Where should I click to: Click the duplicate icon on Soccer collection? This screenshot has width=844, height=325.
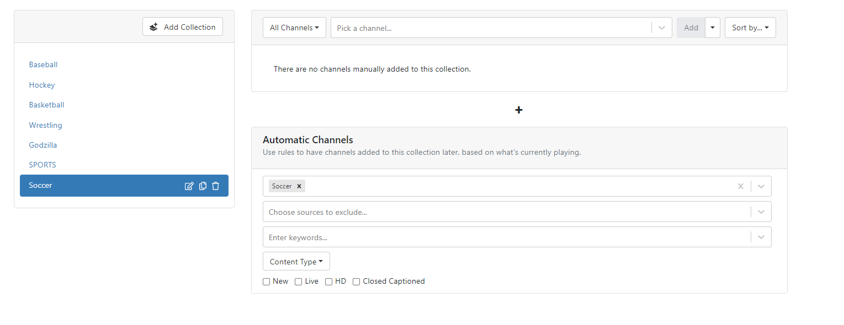pos(203,186)
